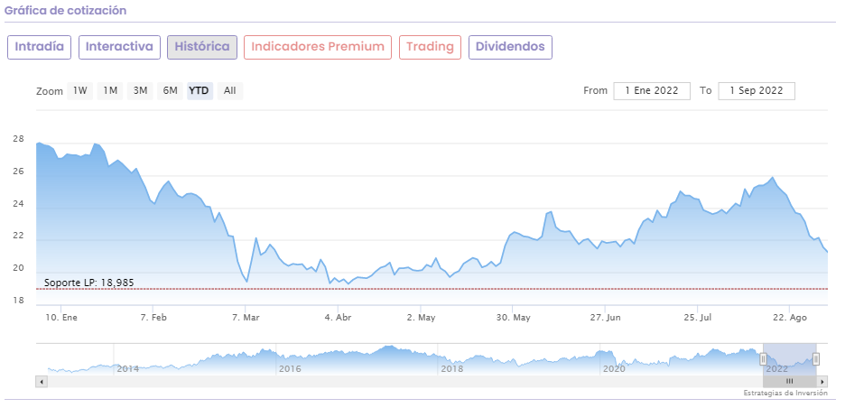This screenshot has height=408, width=845.
Task: Click the navigator scrollbar thumb
Action: coord(789,382)
